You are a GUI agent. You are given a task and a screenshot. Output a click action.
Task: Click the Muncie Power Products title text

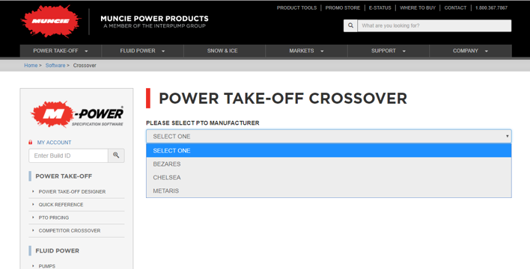coord(154,19)
